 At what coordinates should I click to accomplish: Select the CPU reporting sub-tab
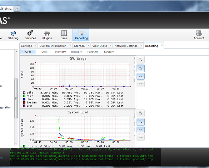(28, 52)
